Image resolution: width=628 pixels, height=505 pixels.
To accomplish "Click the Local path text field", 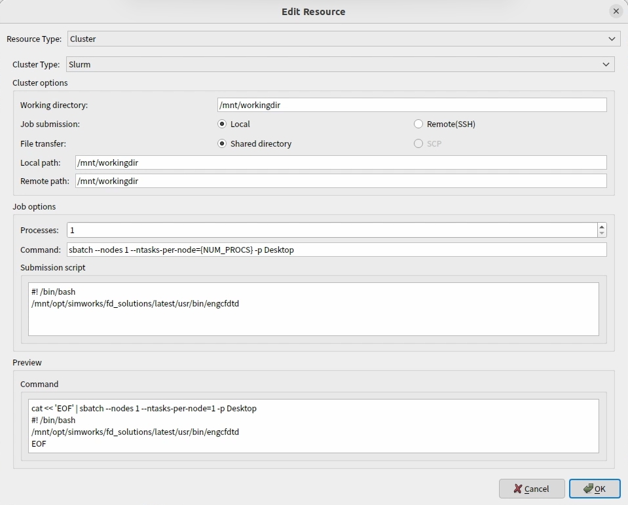I will (x=341, y=162).
